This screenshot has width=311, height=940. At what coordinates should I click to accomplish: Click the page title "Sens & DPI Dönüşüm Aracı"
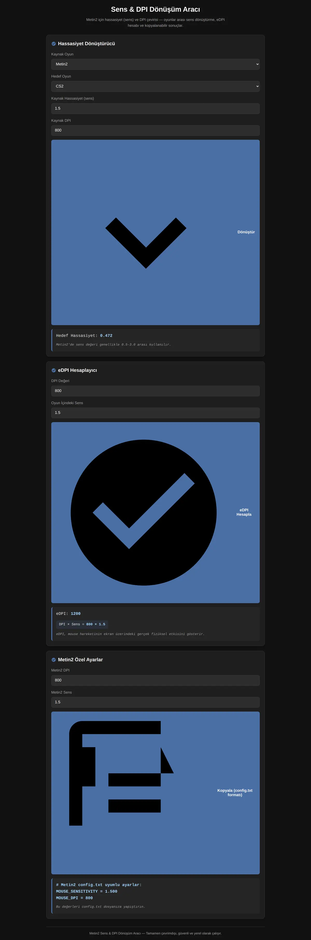click(155, 10)
